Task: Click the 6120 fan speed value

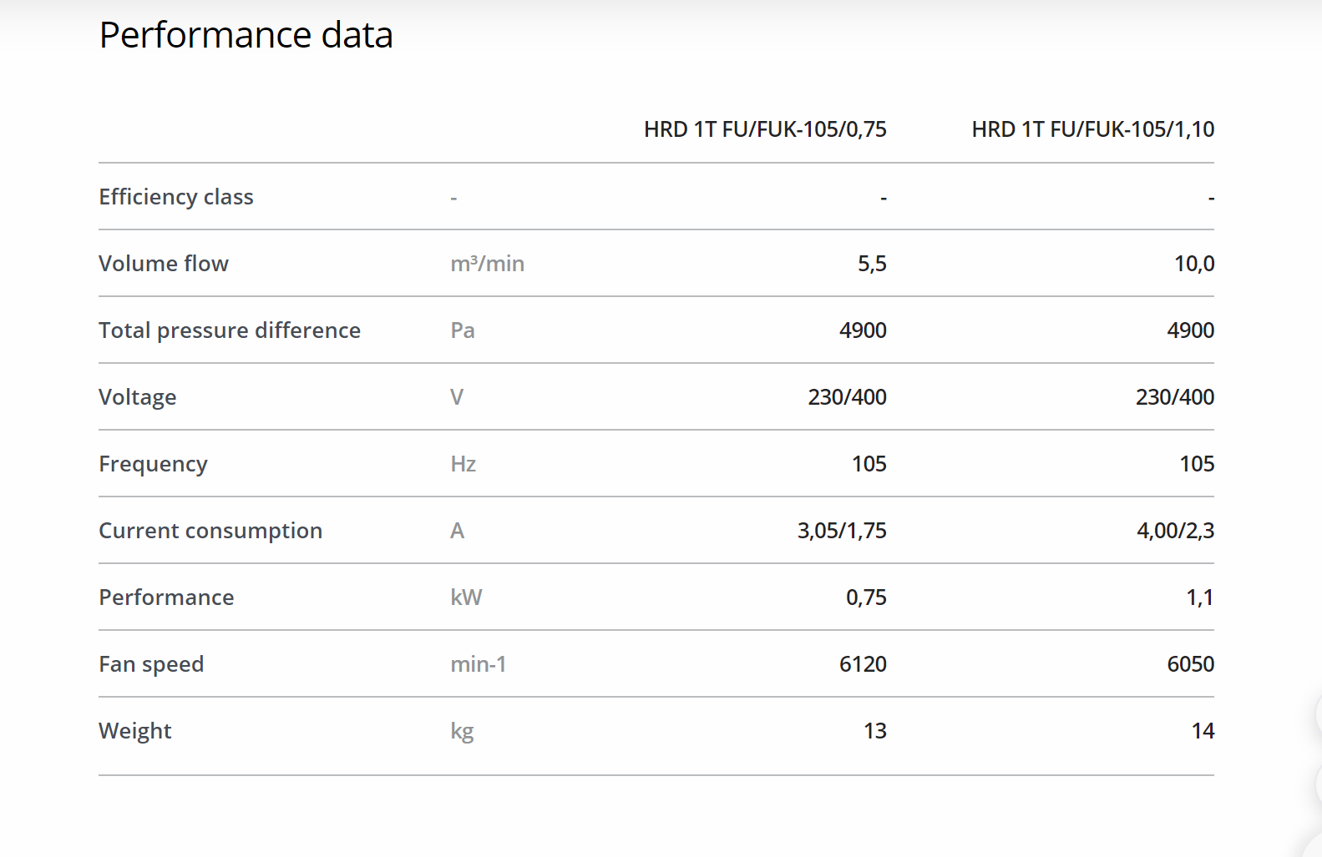Action: (x=862, y=664)
